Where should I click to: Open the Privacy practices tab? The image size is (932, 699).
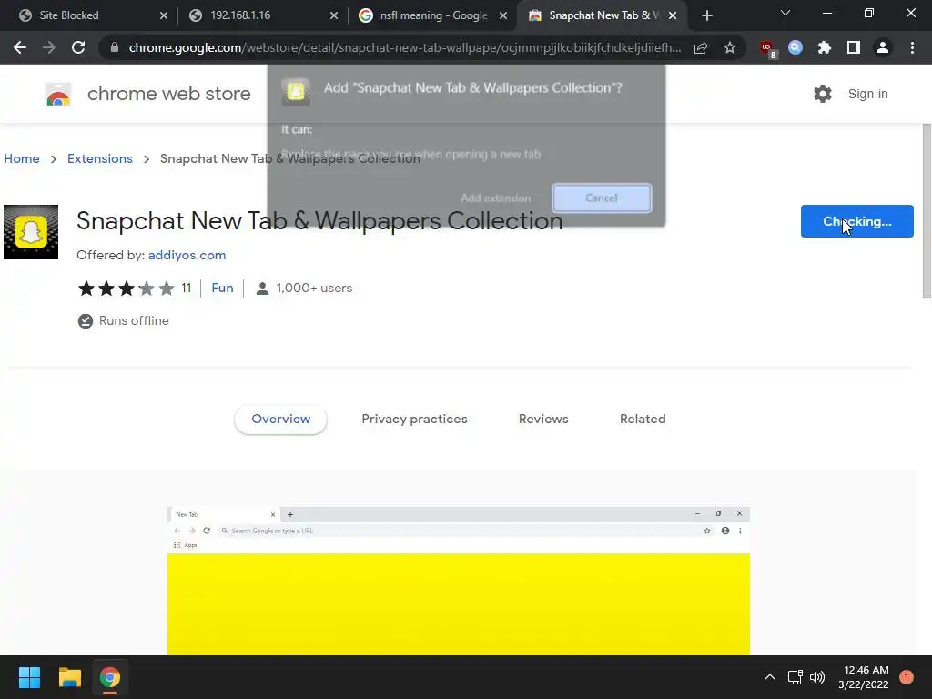(414, 419)
